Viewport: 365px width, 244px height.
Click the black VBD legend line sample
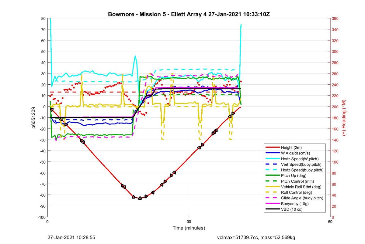272,209
